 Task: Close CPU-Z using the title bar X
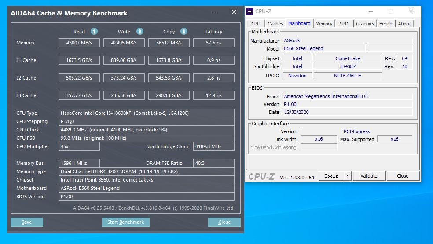pyautogui.click(x=411, y=11)
